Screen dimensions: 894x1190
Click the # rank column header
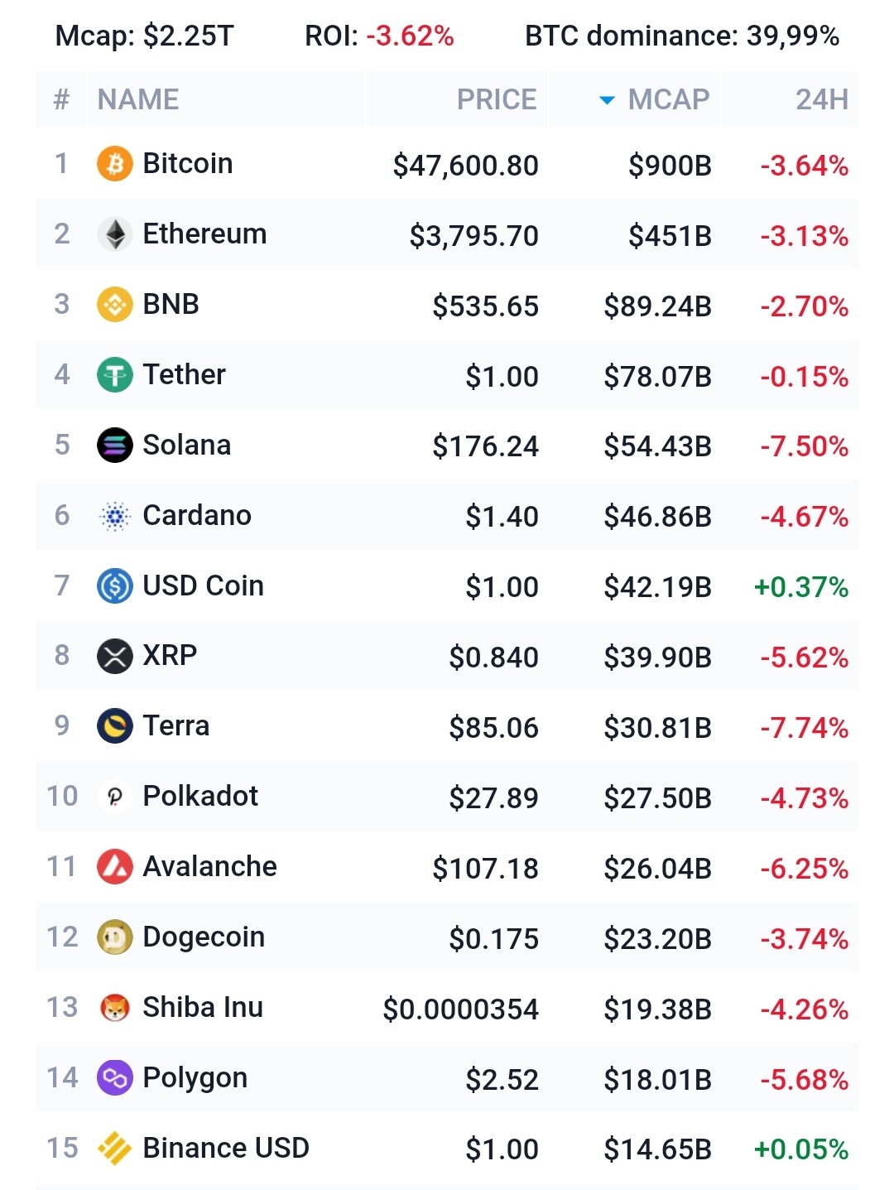pyautogui.click(x=61, y=99)
